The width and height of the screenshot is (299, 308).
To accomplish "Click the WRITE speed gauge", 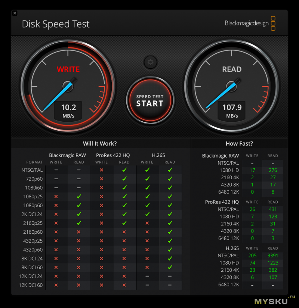I will pyautogui.click(x=68, y=86).
